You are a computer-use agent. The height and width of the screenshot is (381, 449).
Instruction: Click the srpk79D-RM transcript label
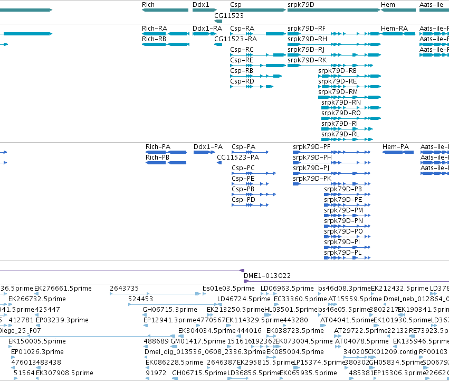point(338,92)
